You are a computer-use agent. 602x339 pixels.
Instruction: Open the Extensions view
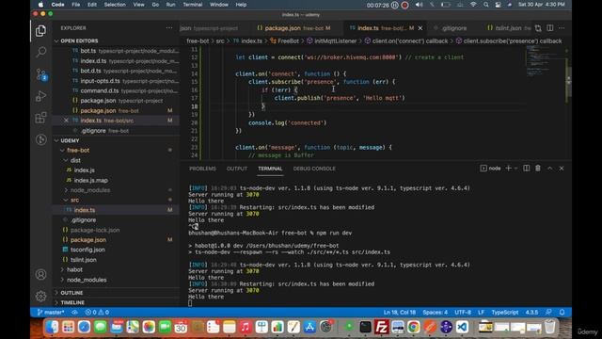click(x=40, y=118)
